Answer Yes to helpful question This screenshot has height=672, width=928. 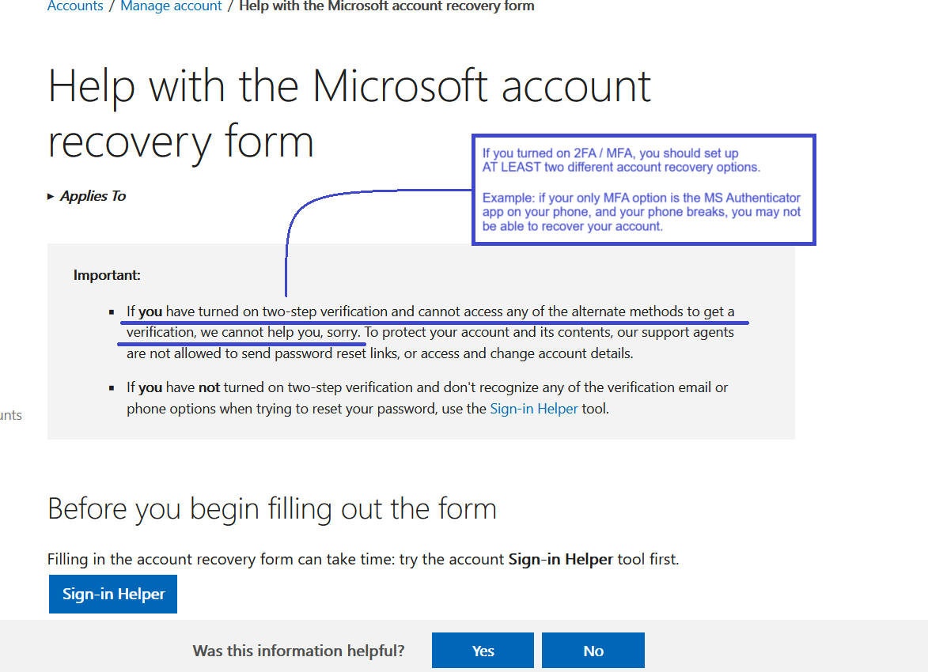pos(483,651)
